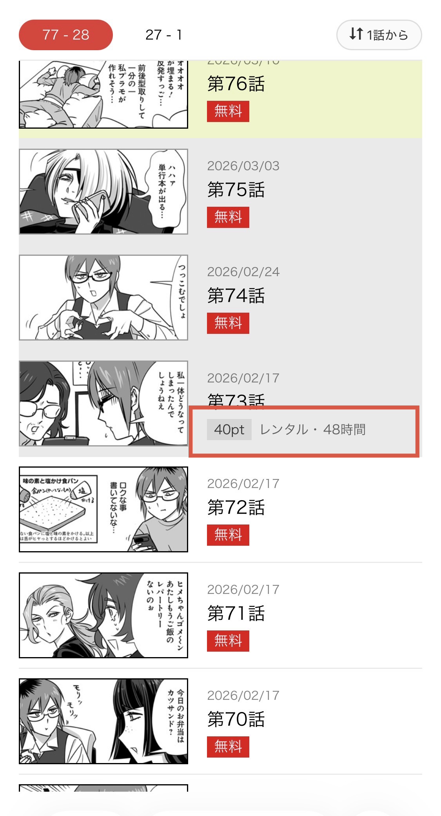Screen dimensions: 441x816
Task: Tap the 無料 badge for 第75話
Action: coord(228,217)
